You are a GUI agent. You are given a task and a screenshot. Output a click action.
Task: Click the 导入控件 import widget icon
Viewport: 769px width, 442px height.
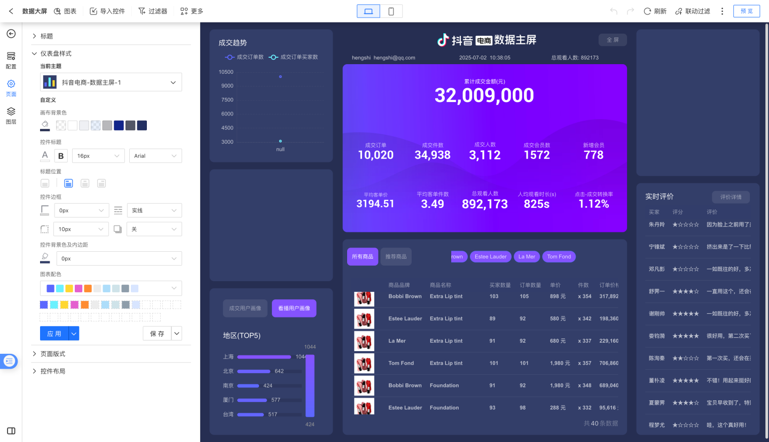tap(93, 11)
